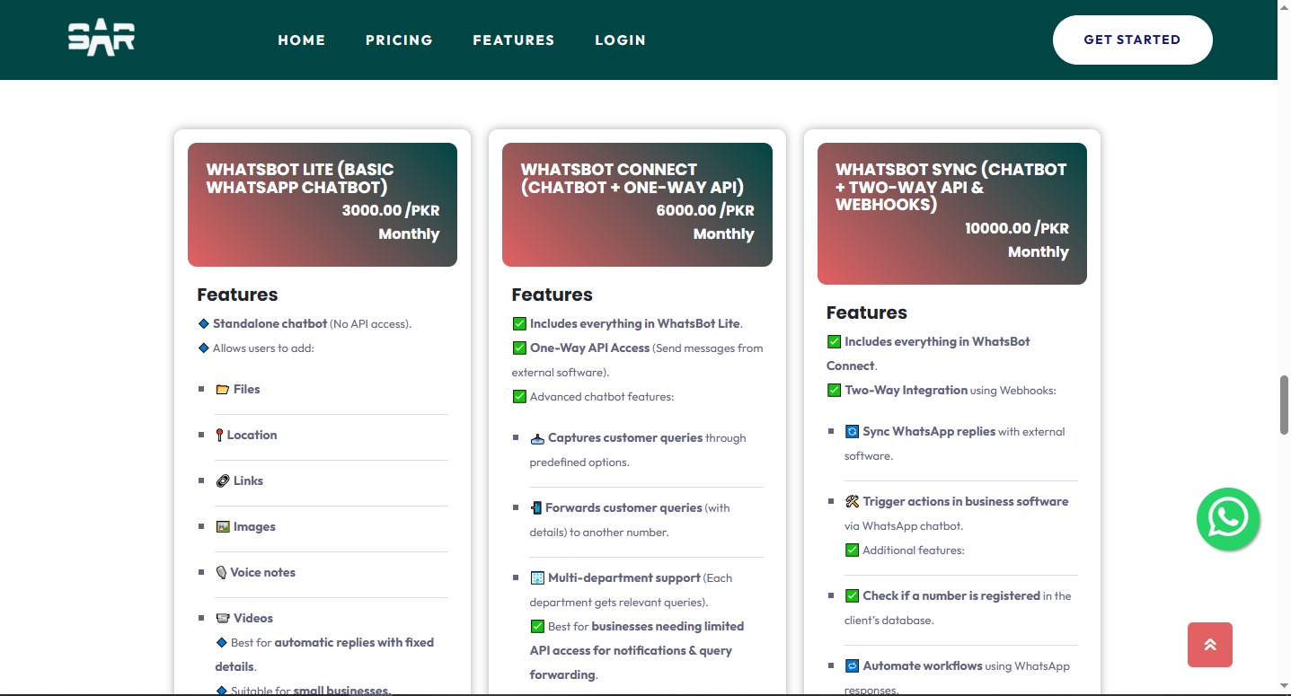
Task: Click the WhatsBot Sync plan header card
Action: coord(952,214)
